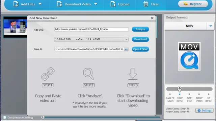The height and width of the screenshot is (121, 216).
Task: Click the Add Files label
Action: click(x=28, y=4)
